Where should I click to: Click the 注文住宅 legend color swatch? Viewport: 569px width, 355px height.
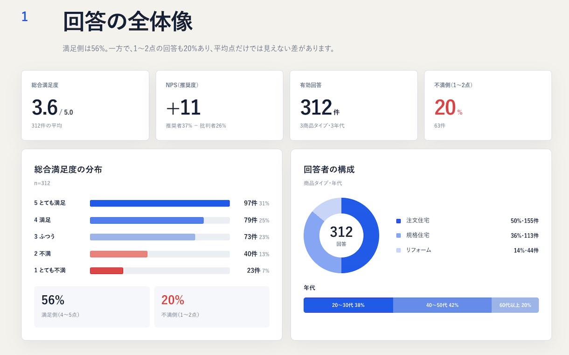tap(398, 221)
